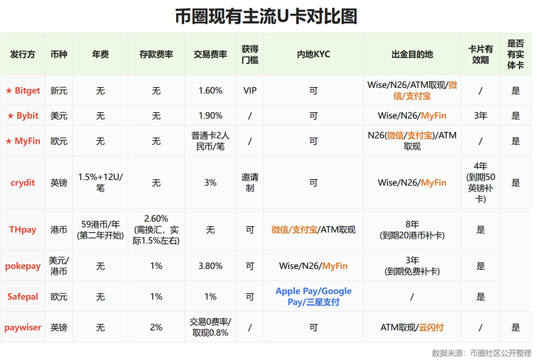The height and width of the screenshot is (360, 537).
Task: Click the Apple Pay/Google Pay/三星支付 cell
Action: coord(314,296)
